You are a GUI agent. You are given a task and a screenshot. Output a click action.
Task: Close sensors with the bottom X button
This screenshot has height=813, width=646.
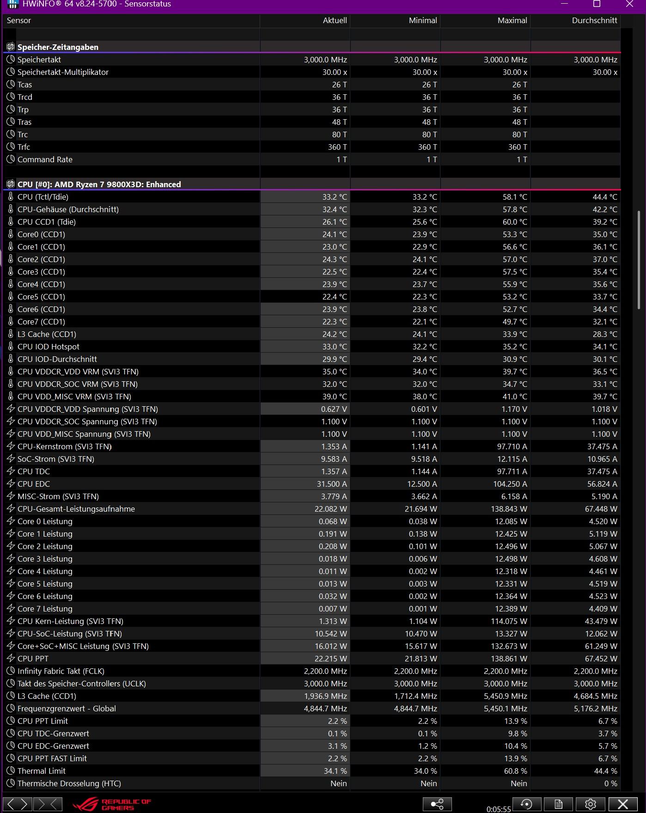point(622,804)
